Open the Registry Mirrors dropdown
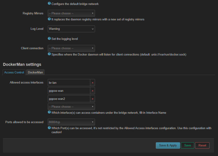This screenshot has width=218, height=156. pyautogui.click(x=71, y=13)
